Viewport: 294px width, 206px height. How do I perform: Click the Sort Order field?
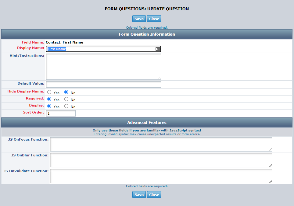click(x=61, y=113)
